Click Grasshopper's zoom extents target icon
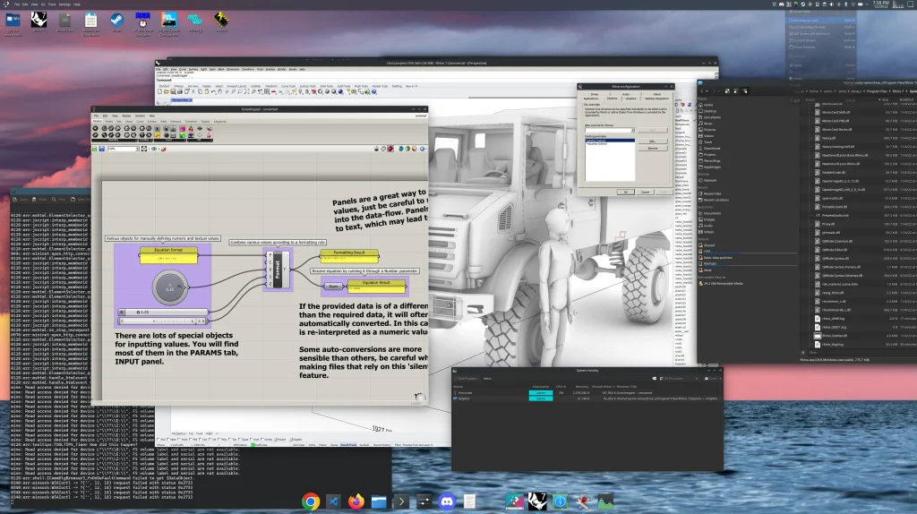 pos(144,149)
